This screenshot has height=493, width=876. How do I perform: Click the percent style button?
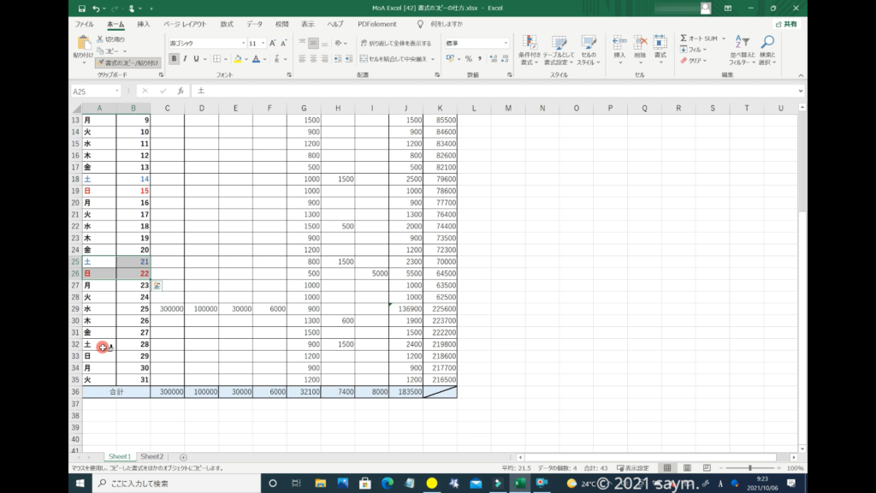pos(468,59)
